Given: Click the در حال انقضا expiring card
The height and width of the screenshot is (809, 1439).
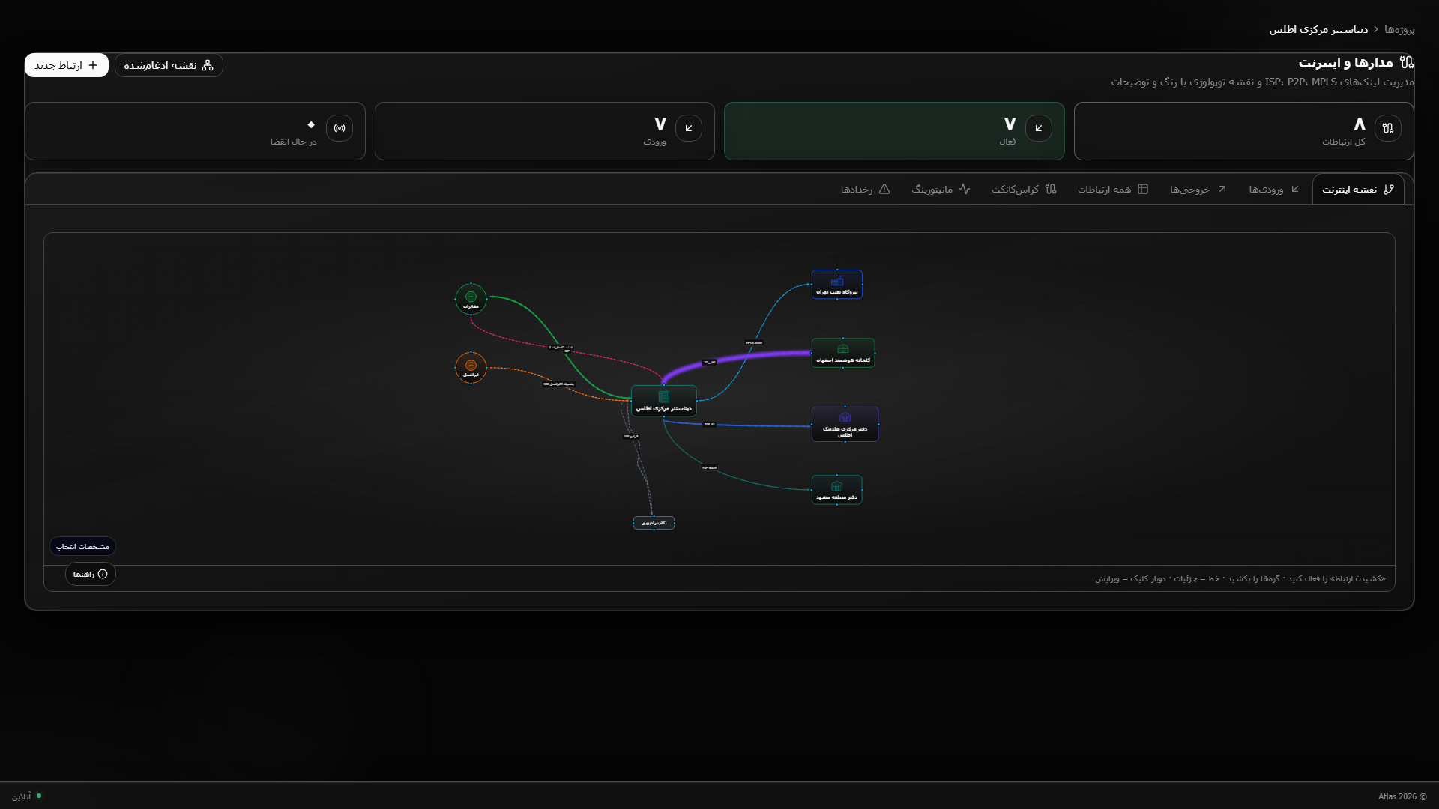Looking at the screenshot, I should 195,131.
